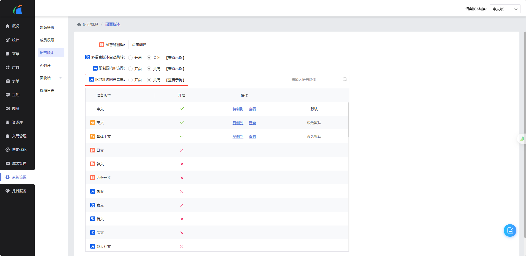Viewport: 526px width, 256px height.
Task: Click 查看 link in the 繁体中文 row
Action: [x=252, y=137]
